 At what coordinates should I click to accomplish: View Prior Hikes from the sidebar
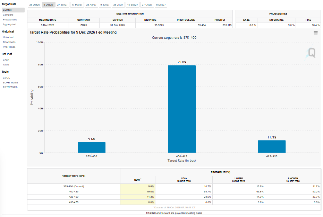click(x=9, y=47)
